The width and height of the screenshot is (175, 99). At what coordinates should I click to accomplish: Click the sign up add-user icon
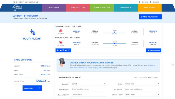pos(150,2)
